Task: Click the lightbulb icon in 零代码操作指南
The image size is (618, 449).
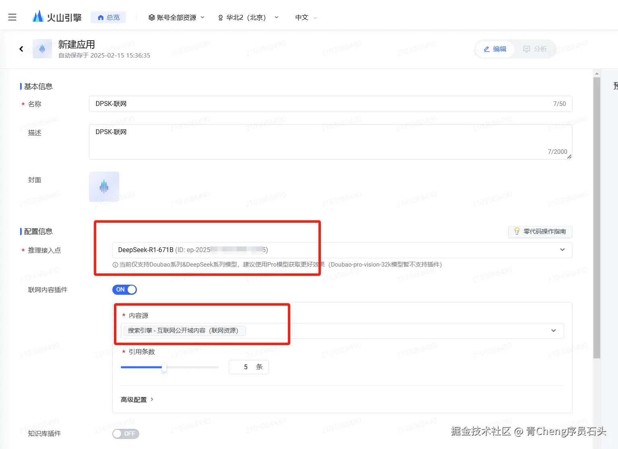Action: pyautogui.click(x=517, y=232)
